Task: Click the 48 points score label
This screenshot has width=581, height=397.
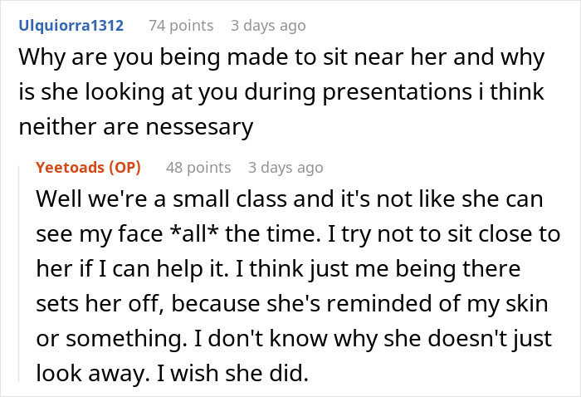Action: (198, 168)
